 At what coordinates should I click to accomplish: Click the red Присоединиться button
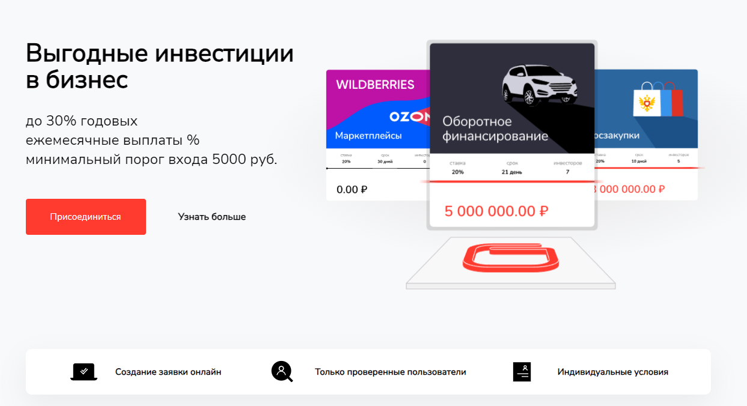tap(85, 217)
